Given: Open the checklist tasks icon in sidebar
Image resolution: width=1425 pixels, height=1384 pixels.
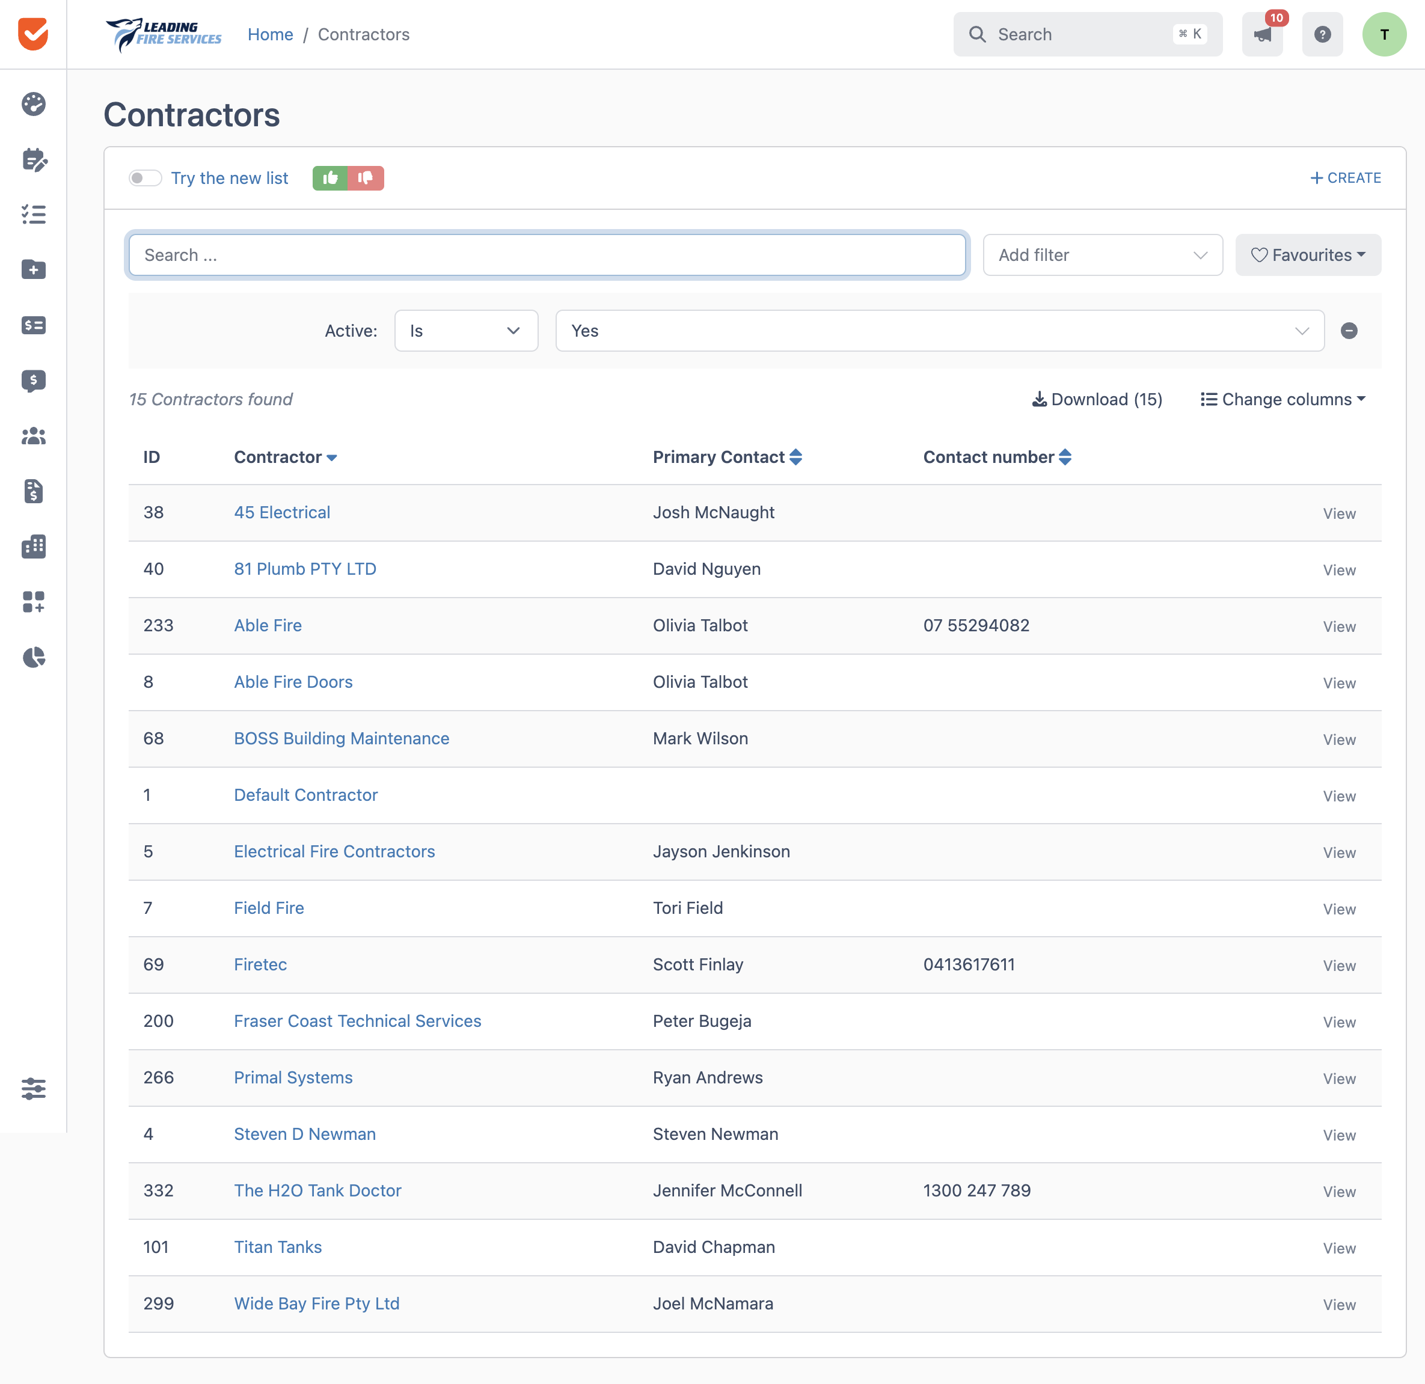Looking at the screenshot, I should pos(34,215).
